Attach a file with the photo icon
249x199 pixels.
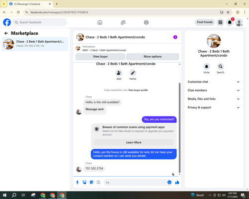pyautogui.click(x=85, y=183)
